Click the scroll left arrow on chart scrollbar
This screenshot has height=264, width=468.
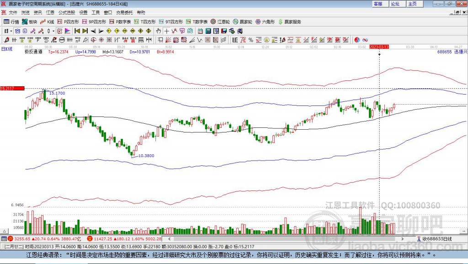click(x=170, y=238)
